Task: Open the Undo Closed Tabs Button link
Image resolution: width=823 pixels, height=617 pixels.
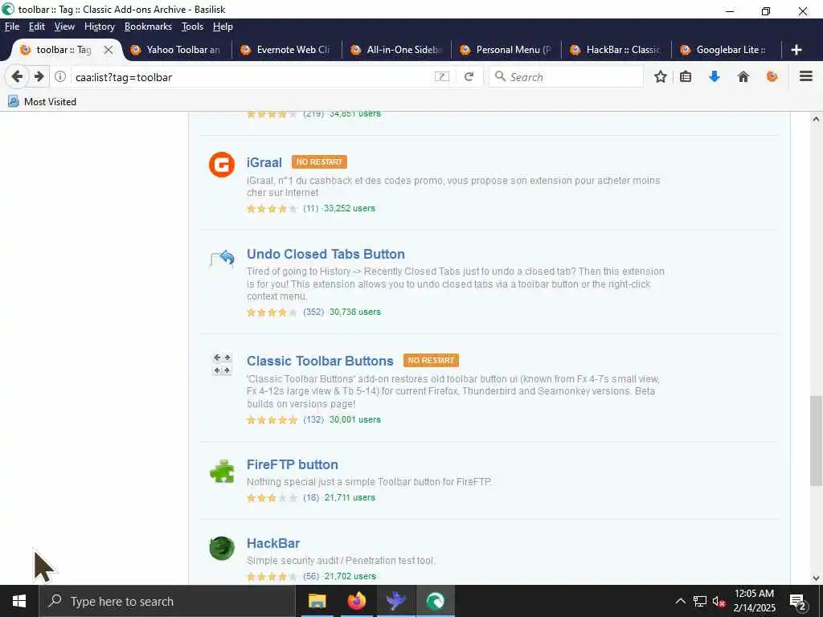Action: pos(326,254)
